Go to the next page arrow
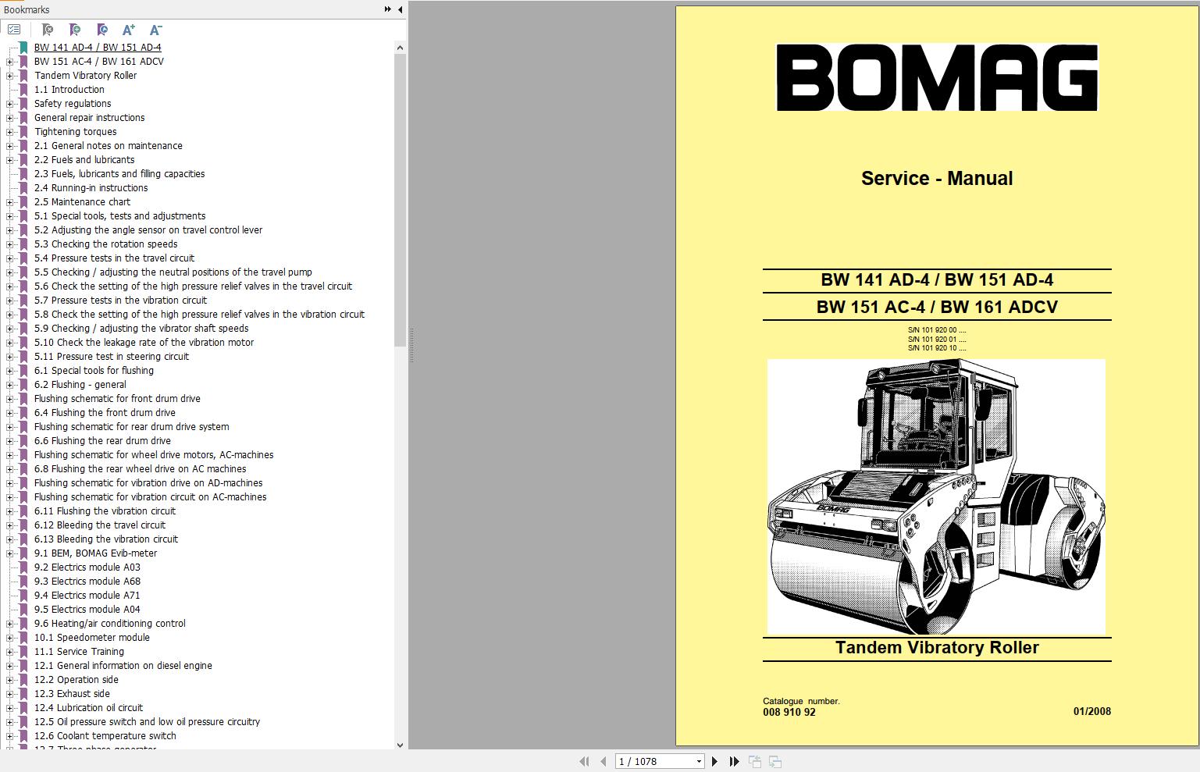Image resolution: width=1200 pixels, height=772 pixels. [x=714, y=761]
